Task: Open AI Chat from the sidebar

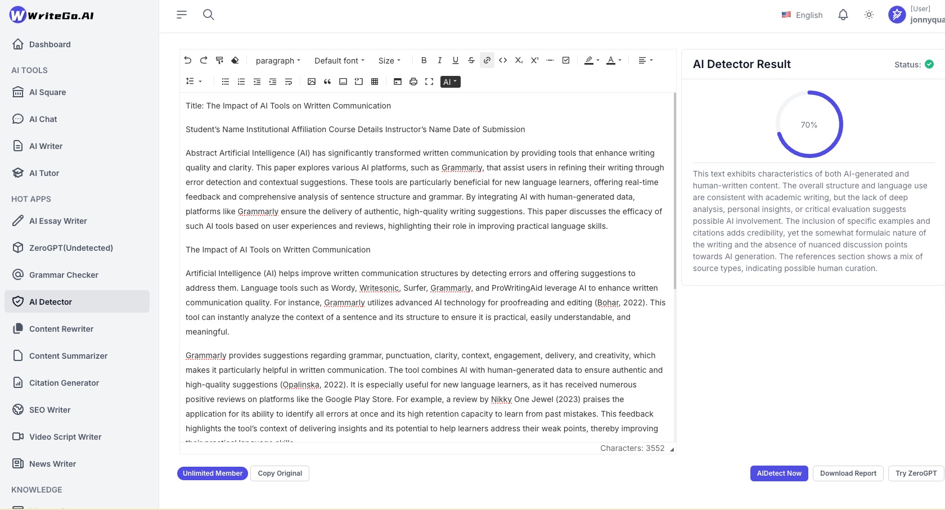Action: tap(77, 119)
